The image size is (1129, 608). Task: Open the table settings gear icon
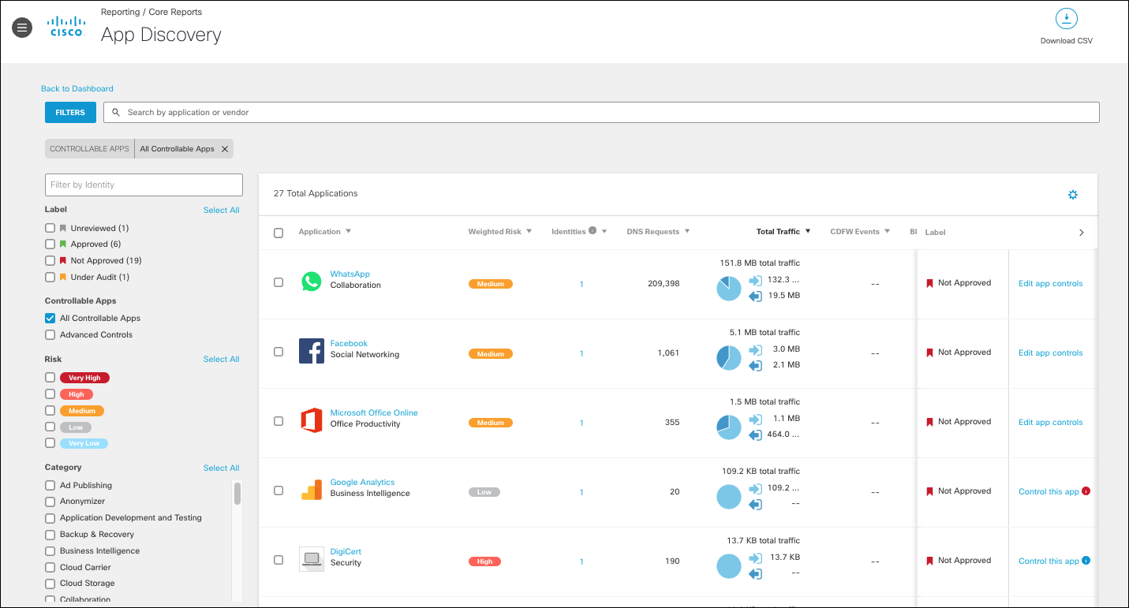[x=1072, y=194]
